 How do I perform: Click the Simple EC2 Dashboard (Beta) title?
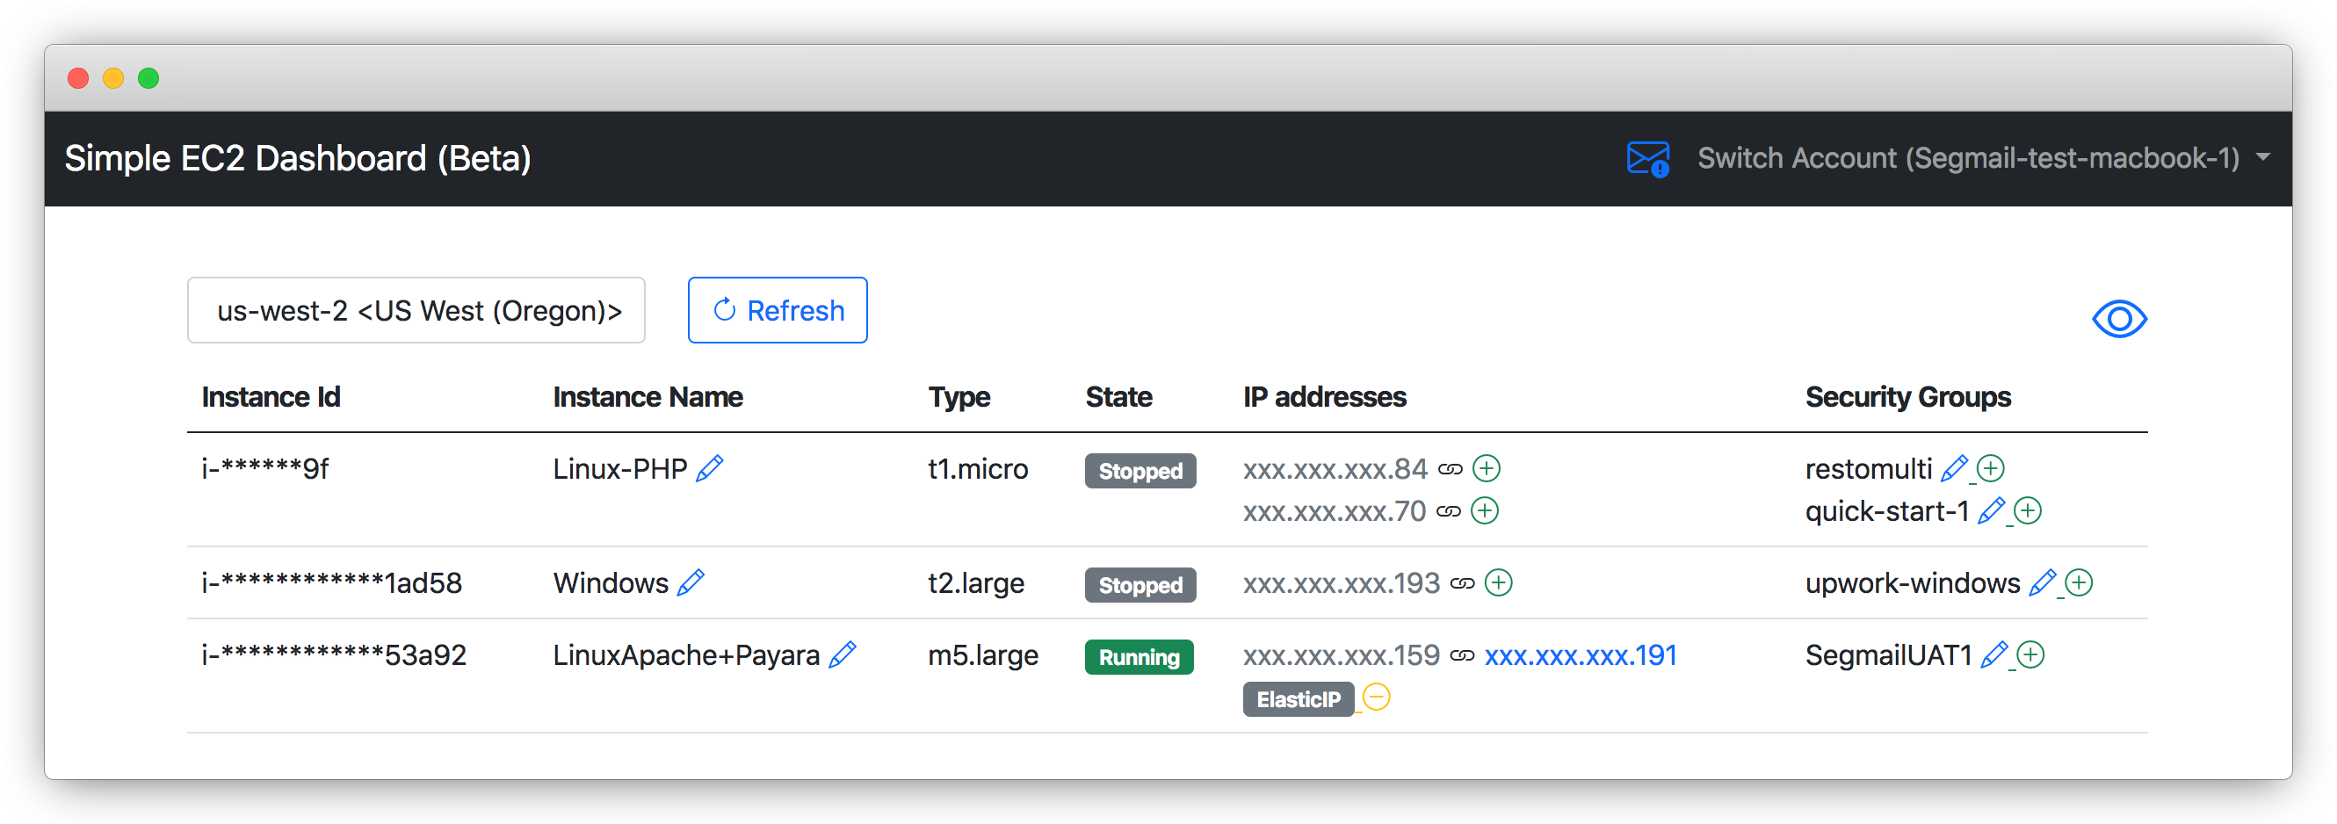point(298,158)
